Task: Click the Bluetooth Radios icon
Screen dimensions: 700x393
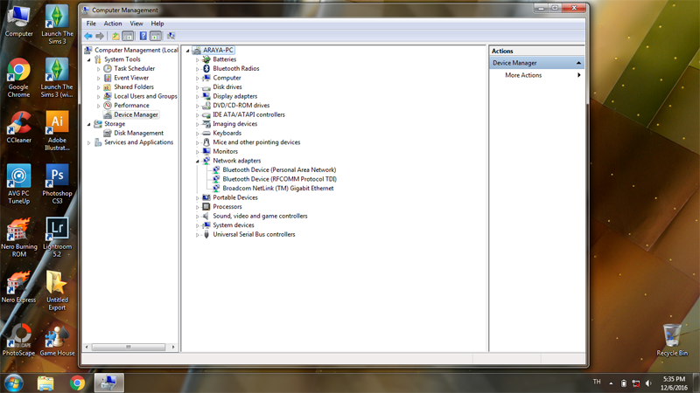Action: 206,69
